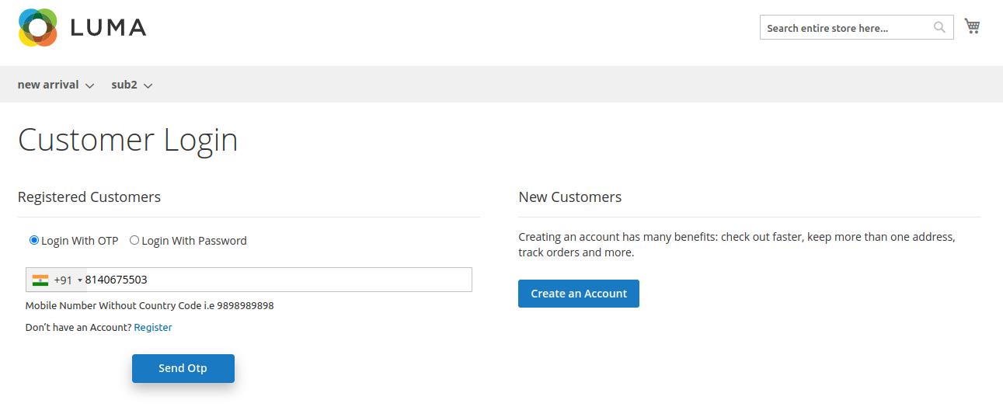Click the New Customers section heading
This screenshot has height=414, width=1003.
[570, 197]
